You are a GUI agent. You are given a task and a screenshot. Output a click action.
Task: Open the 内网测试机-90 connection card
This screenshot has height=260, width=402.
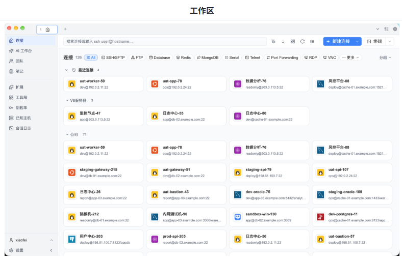click(186, 217)
